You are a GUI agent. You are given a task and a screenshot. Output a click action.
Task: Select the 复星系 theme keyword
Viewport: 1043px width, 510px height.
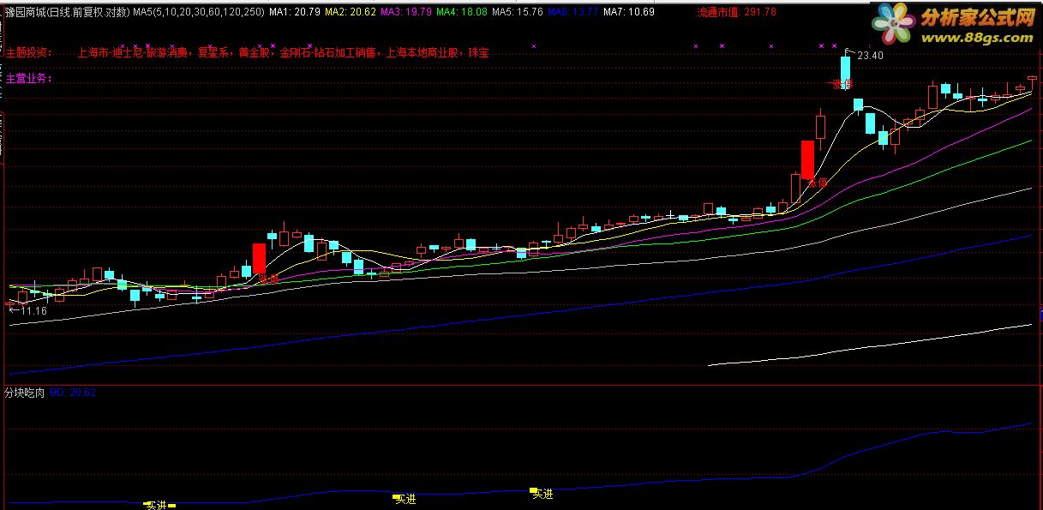tap(214, 52)
